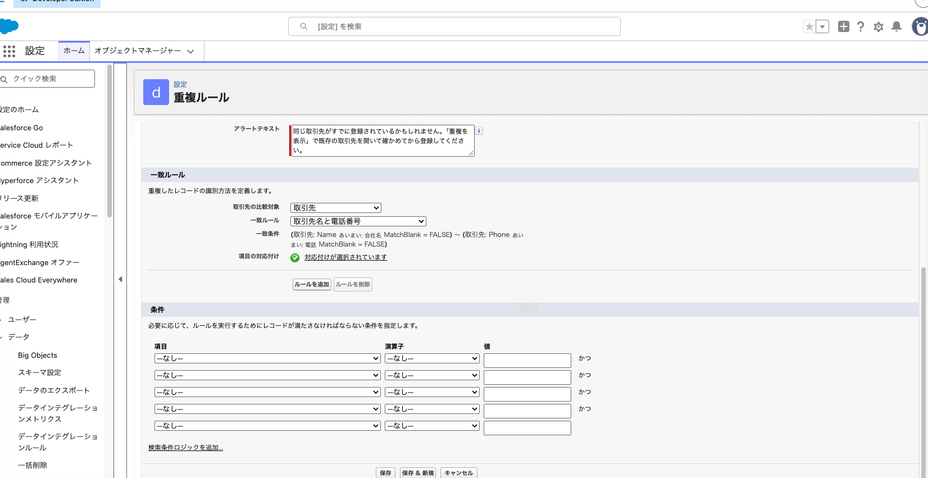Focus the クイック検索 sidebar field

pyautogui.click(x=47, y=79)
